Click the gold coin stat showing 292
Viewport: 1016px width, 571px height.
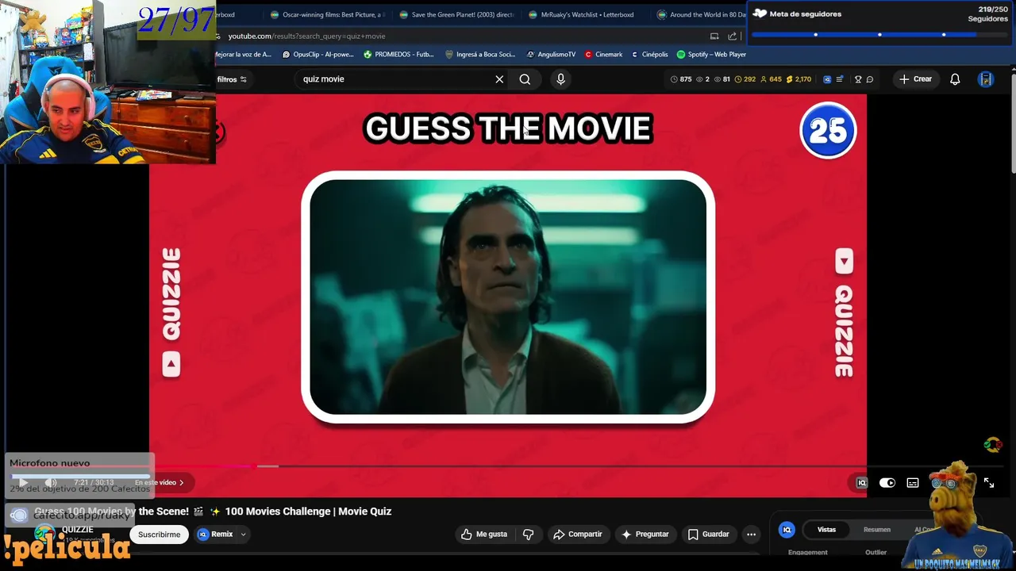tap(745, 79)
